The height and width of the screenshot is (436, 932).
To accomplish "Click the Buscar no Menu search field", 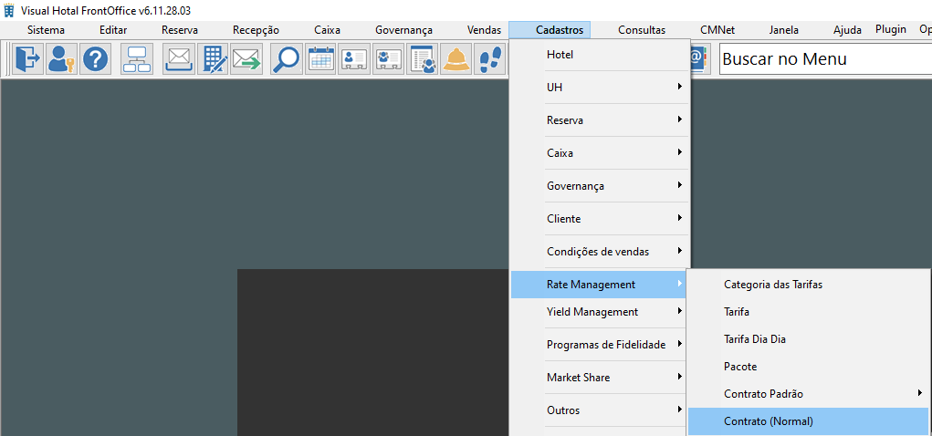I will pyautogui.click(x=825, y=58).
